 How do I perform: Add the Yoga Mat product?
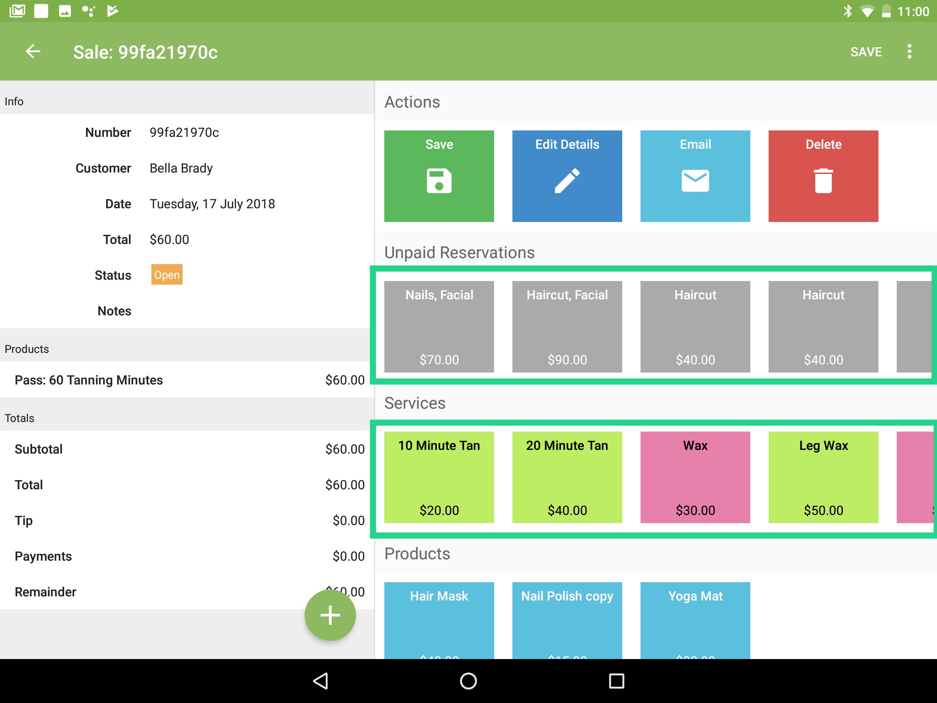[x=695, y=620]
